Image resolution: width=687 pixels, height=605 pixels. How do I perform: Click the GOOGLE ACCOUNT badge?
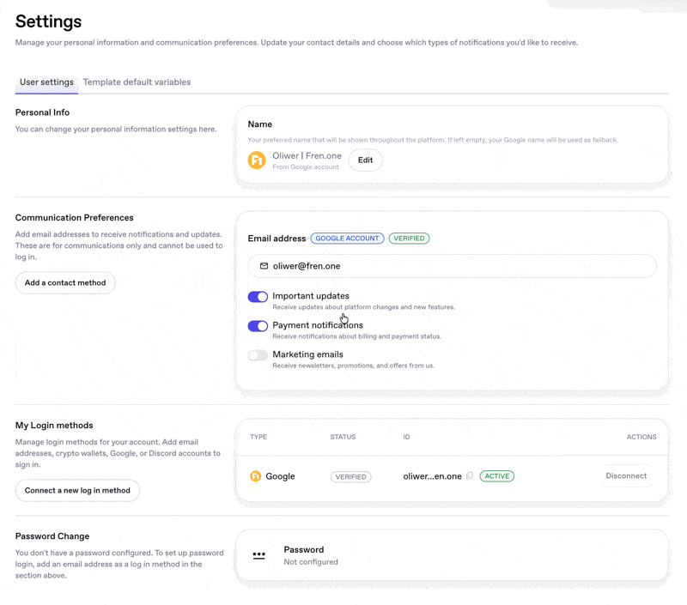coord(348,239)
